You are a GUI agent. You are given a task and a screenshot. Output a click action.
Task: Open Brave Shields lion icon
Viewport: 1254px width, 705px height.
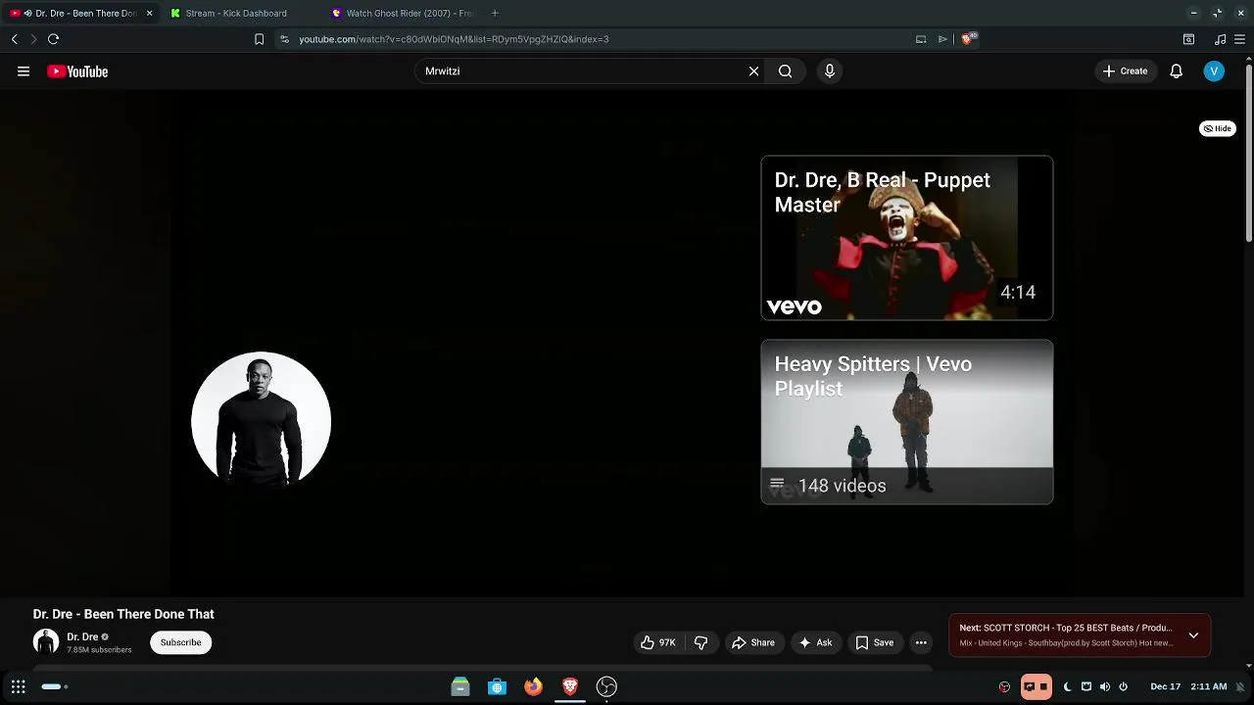click(x=968, y=39)
